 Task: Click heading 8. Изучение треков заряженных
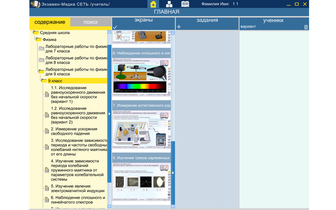(x=141, y=158)
